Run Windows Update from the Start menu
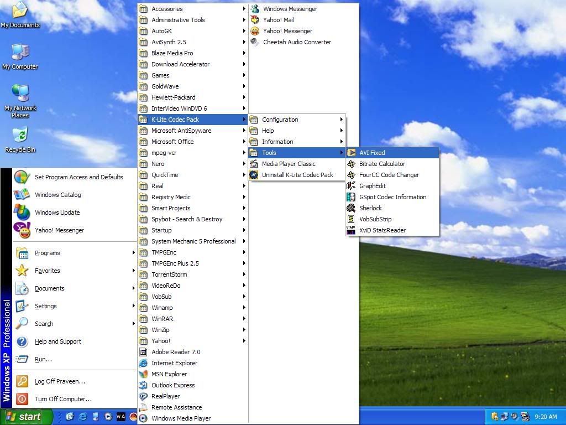 coord(75,212)
